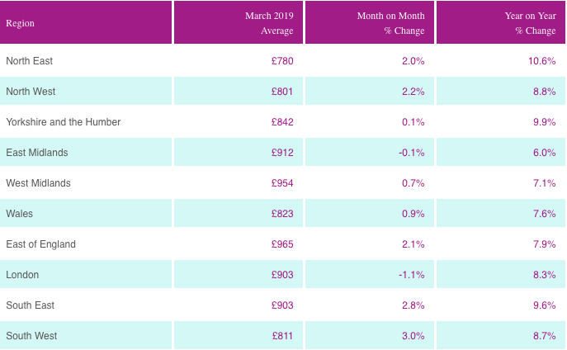567x350 pixels.
Task: Click Yorkshire and the Humber region name
Action: pyautogui.click(x=64, y=122)
